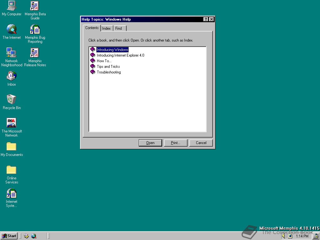Click the Open button

150,143
